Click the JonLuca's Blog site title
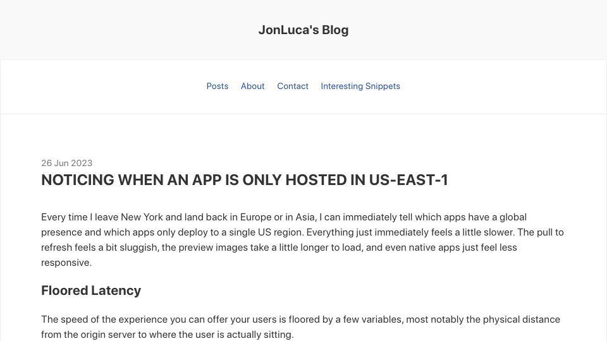 pyautogui.click(x=303, y=30)
